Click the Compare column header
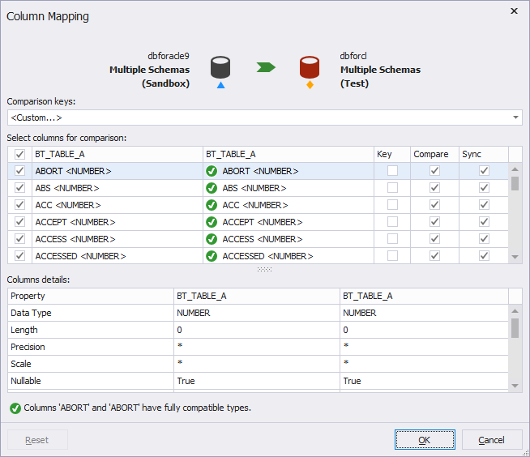 pos(434,154)
